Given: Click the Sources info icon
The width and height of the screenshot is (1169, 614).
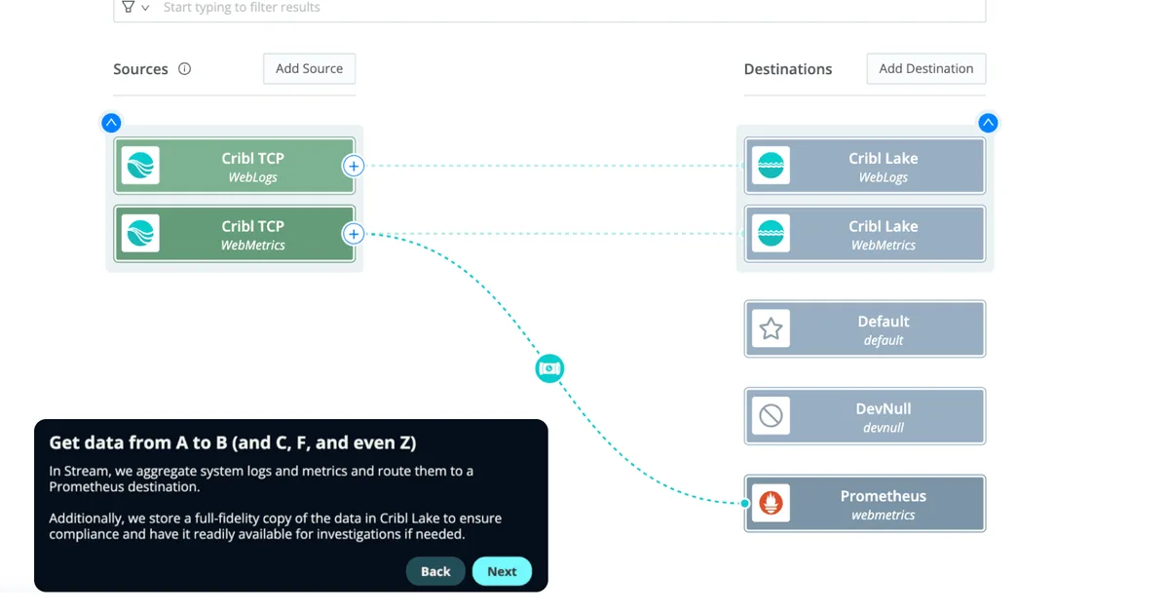Looking at the screenshot, I should coord(185,69).
